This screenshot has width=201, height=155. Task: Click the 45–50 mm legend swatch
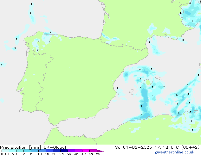[x=93, y=151]
